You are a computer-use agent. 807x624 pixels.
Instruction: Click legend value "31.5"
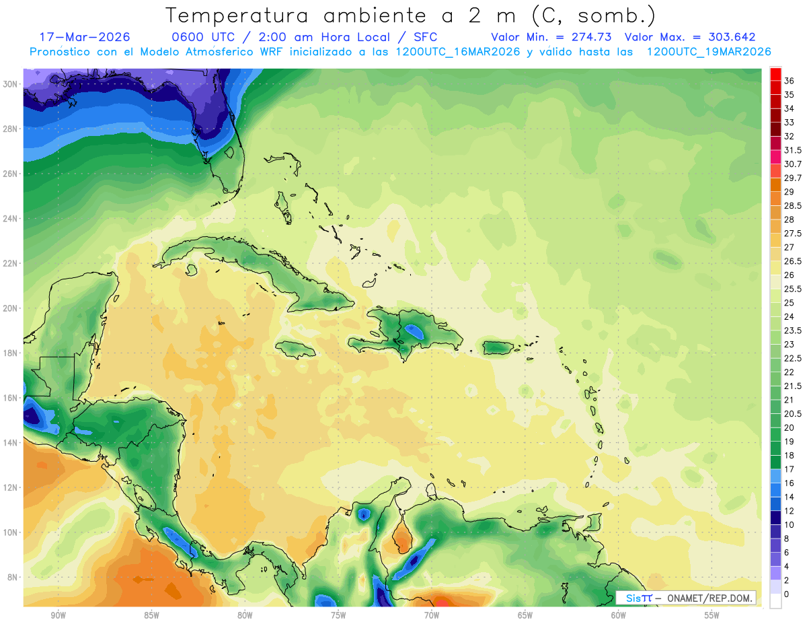pos(794,150)
